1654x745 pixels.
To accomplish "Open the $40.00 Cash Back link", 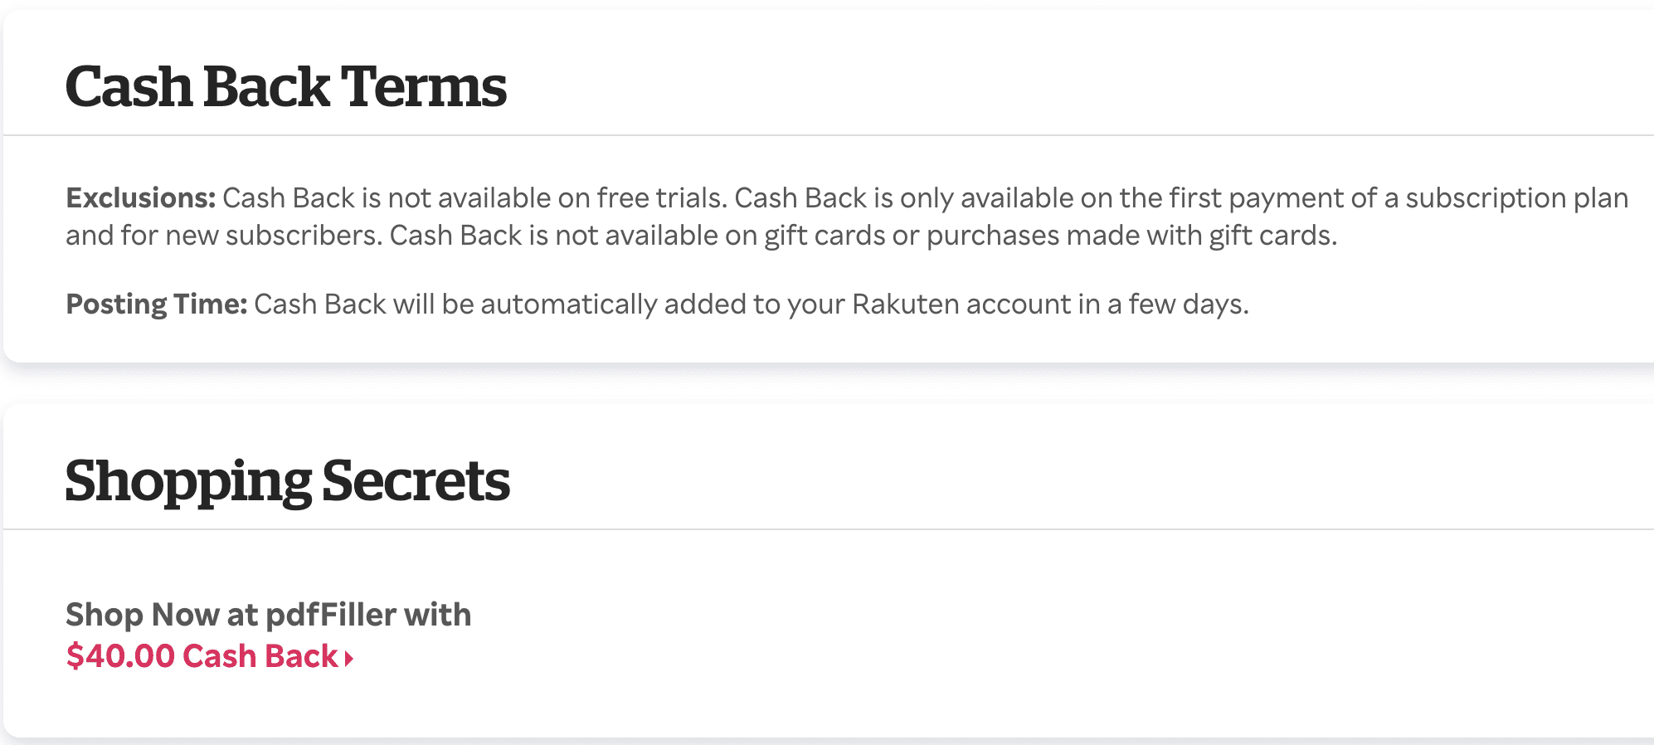I will pos(210,656).
